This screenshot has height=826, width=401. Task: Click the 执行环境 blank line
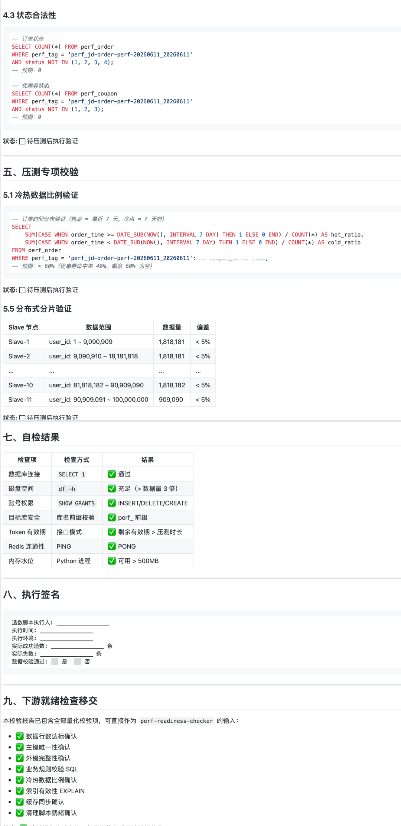[66, 638]
